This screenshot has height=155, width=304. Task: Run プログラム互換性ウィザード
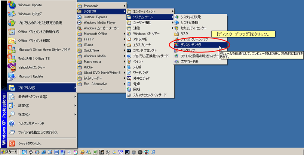[x=150, y=56]
